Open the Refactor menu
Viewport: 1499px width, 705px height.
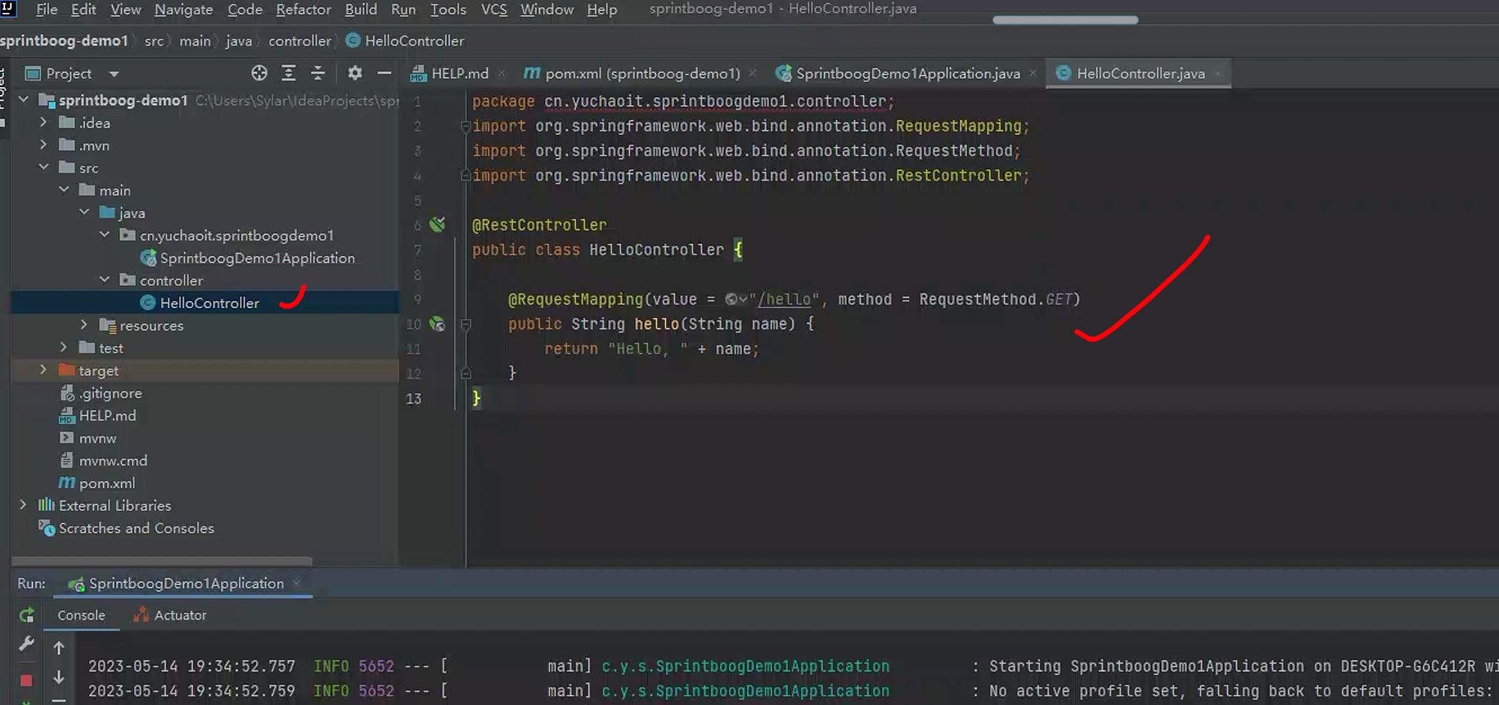point(303,9)
